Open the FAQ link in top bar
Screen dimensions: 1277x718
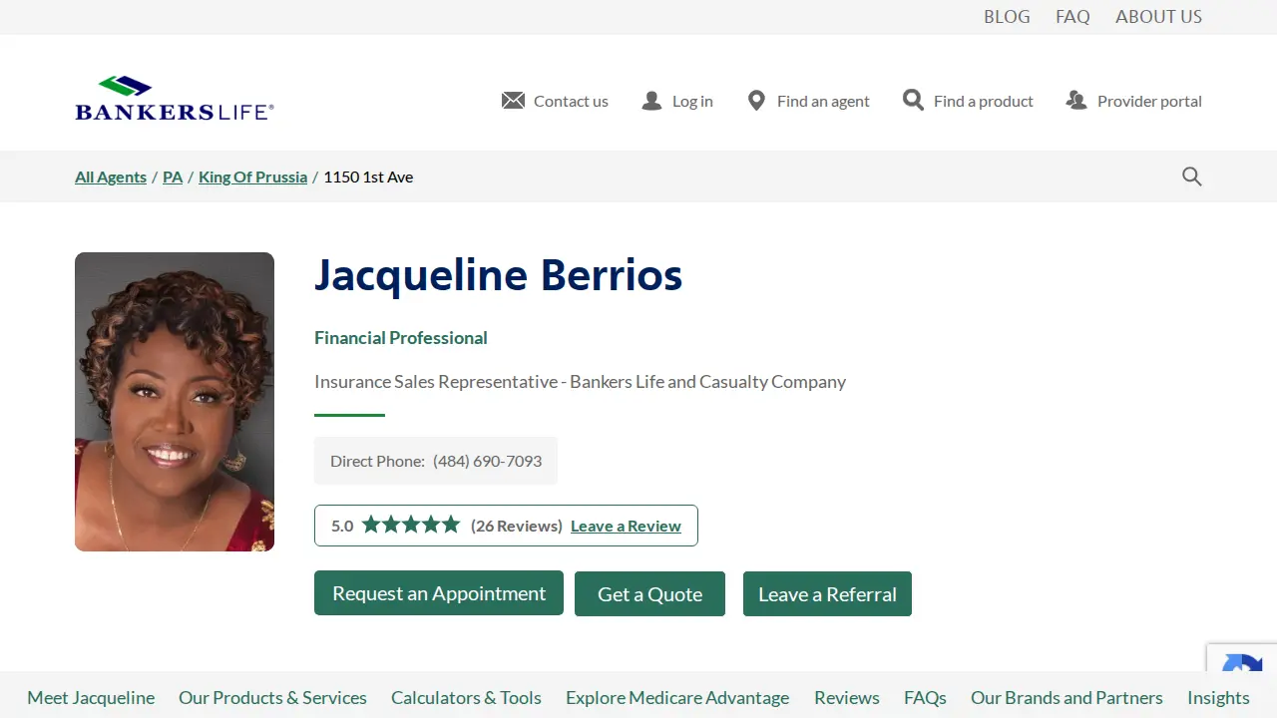pos(1072,17)
